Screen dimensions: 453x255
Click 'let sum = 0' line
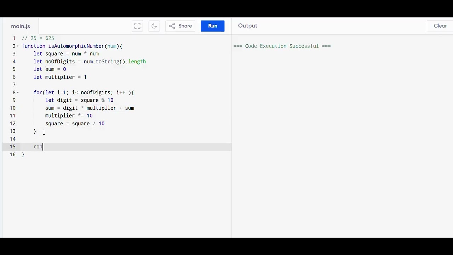point(50,69)
